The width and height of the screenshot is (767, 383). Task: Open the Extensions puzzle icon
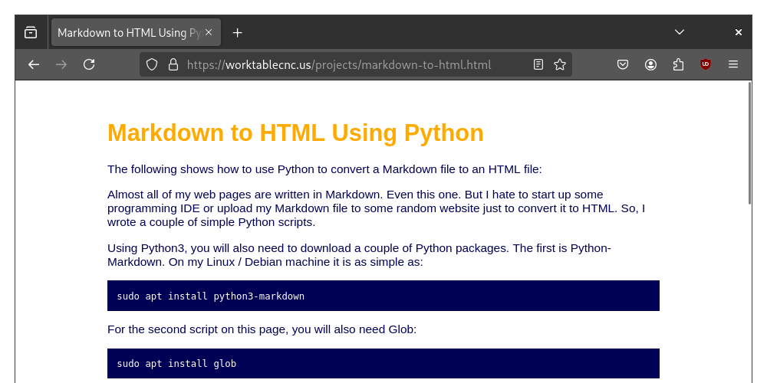coord(678,64)
